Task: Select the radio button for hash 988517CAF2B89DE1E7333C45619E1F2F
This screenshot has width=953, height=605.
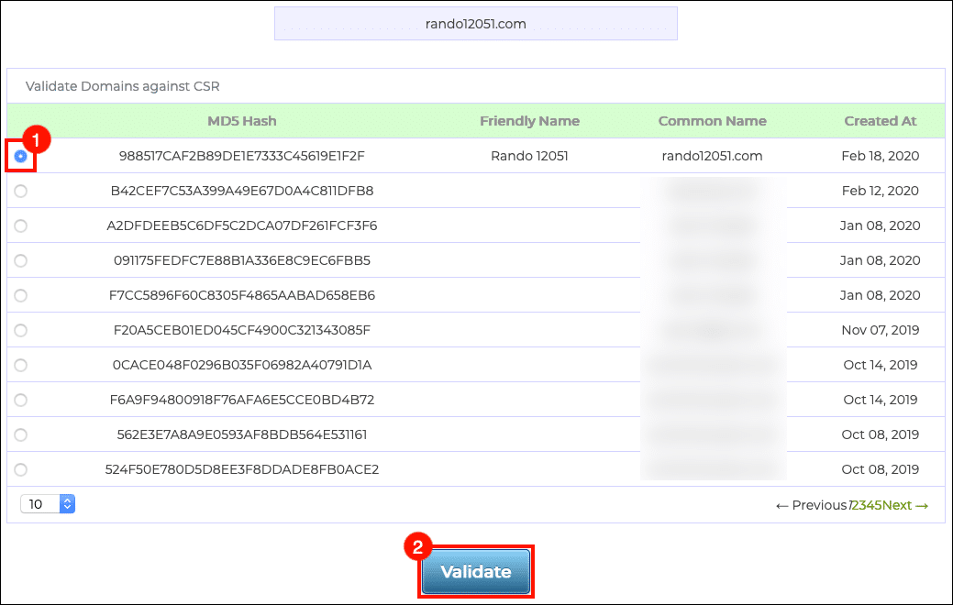Action: tap(20, 156)
